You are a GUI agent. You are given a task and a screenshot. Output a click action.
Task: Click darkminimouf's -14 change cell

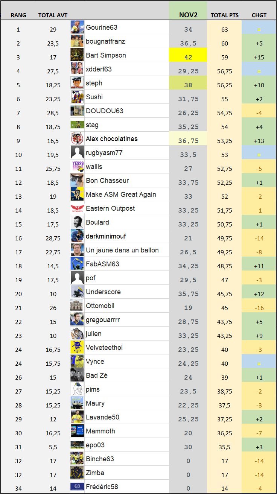point(259,238)
